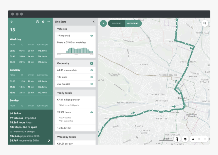This screenshot has height=155, width=218.
Task: Expand the summary panel with diagonal arrows
Action: [49, 141]
